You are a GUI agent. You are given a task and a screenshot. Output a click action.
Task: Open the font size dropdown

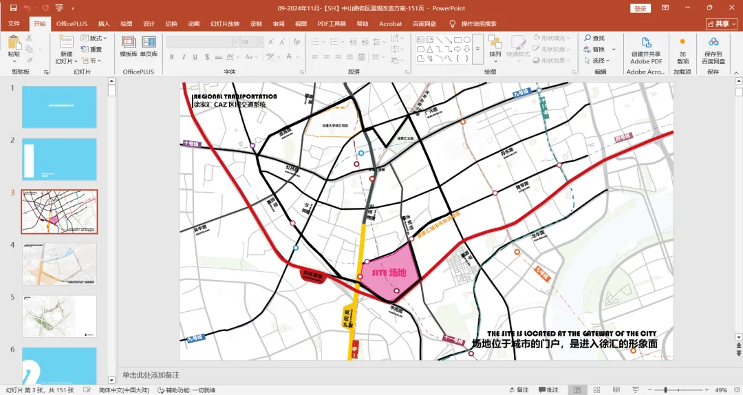coord(261,42)
